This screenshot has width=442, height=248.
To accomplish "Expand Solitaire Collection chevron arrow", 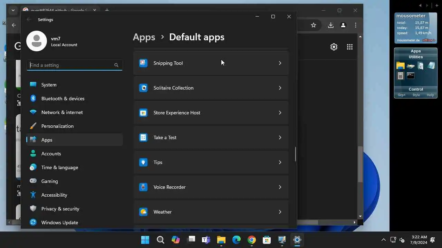I will [x=280, y=88].
